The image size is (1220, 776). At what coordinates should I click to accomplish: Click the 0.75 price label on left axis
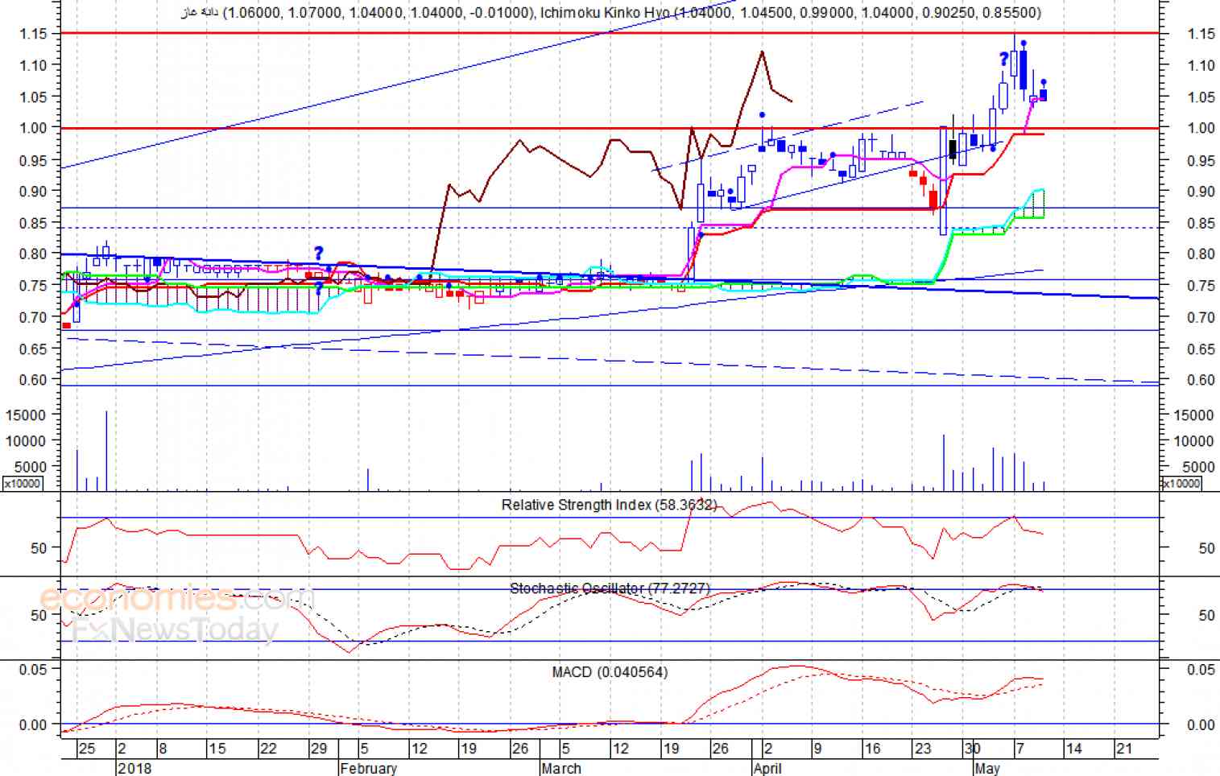34,286
